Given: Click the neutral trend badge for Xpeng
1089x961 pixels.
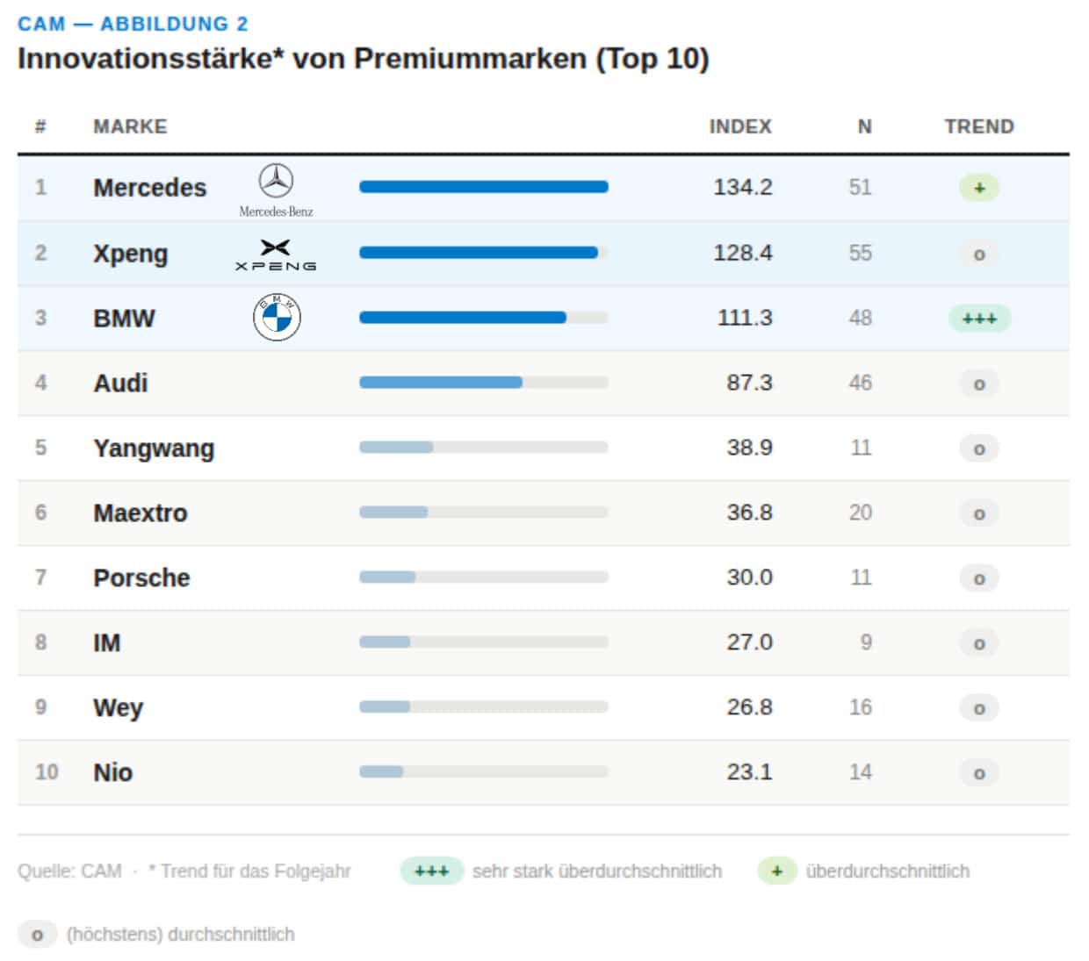Looking at the screenshot, I should (x=978, y=254).
